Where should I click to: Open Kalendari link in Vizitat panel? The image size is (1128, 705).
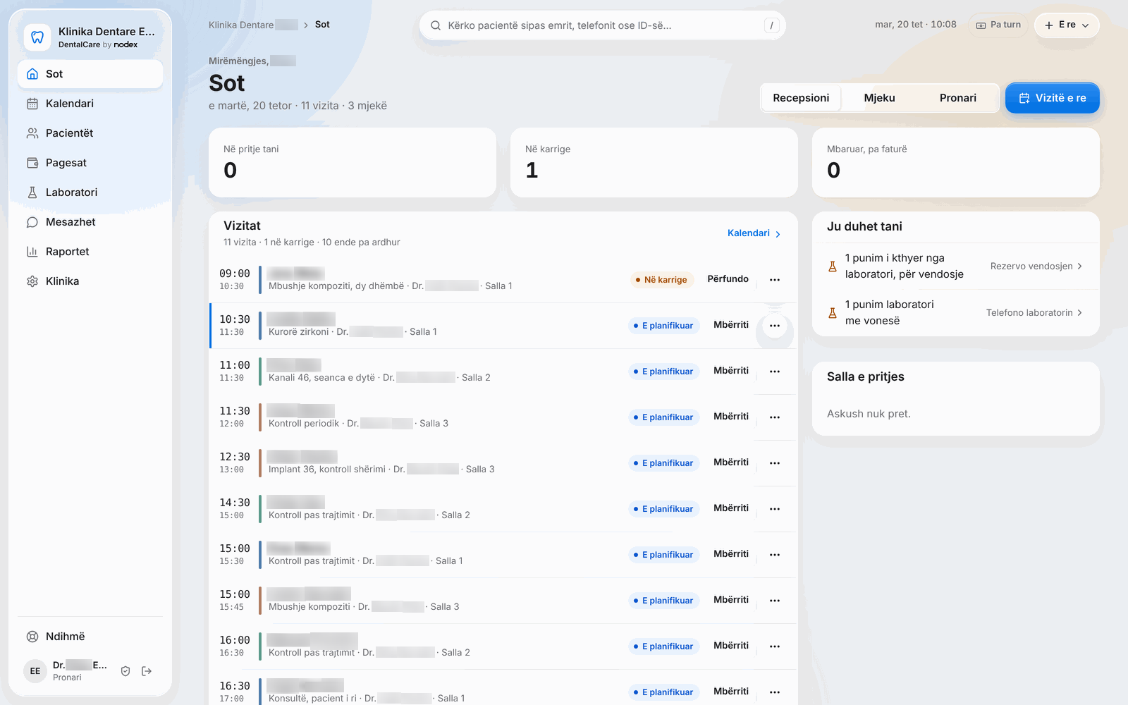point(754,233)
